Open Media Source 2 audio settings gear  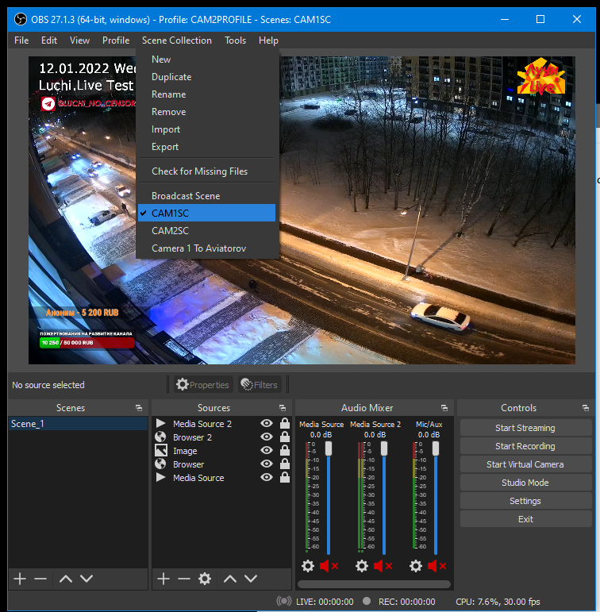pyautogui.click(x=361, y=566)
